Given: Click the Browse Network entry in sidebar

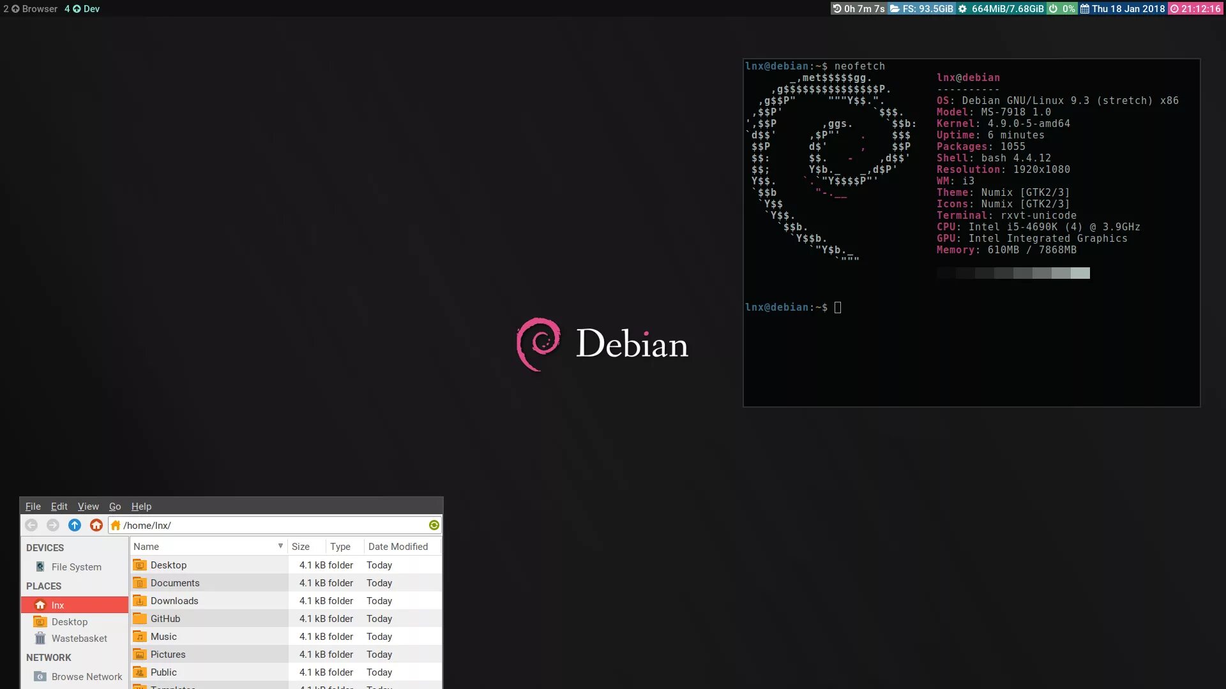Looking at the screenshot, I should tap(87, 676).
